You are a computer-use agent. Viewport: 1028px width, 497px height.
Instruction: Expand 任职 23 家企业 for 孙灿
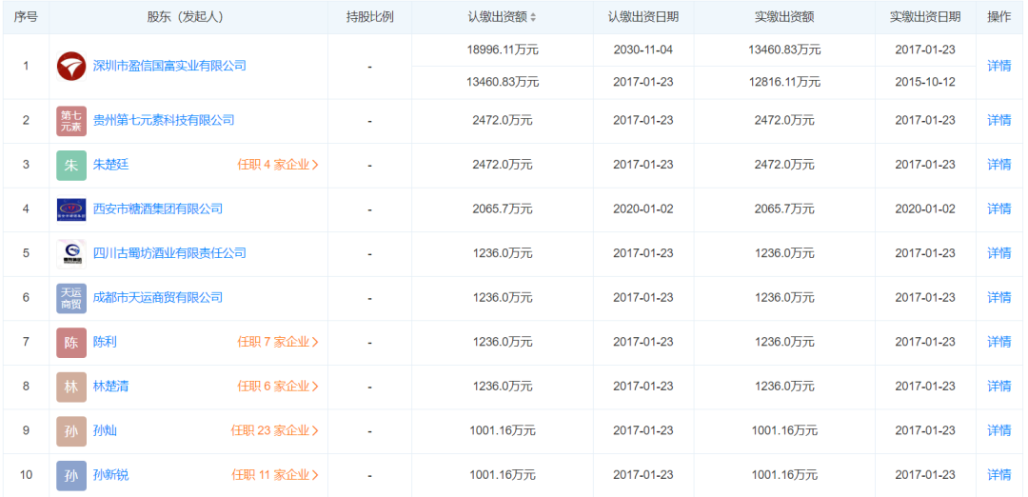click(275, 430)
